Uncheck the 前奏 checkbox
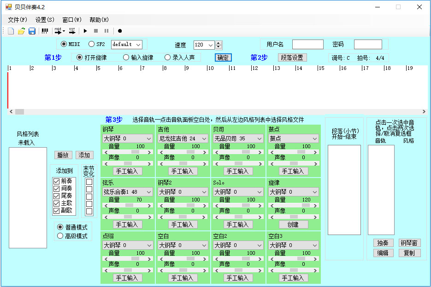The width and height of the screenshot is (431, 287). (x=57, y=181)
